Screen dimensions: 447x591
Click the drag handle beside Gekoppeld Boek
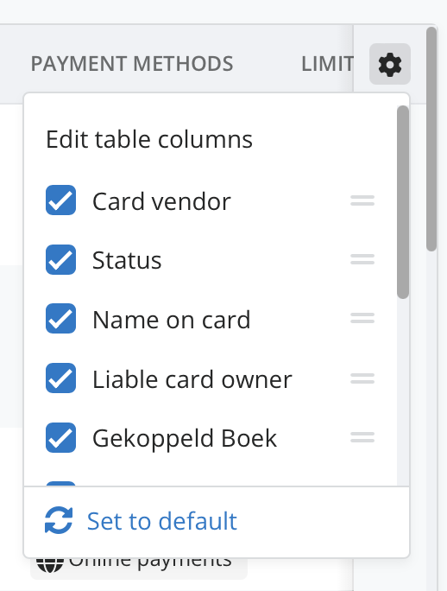tap(362, 437)
